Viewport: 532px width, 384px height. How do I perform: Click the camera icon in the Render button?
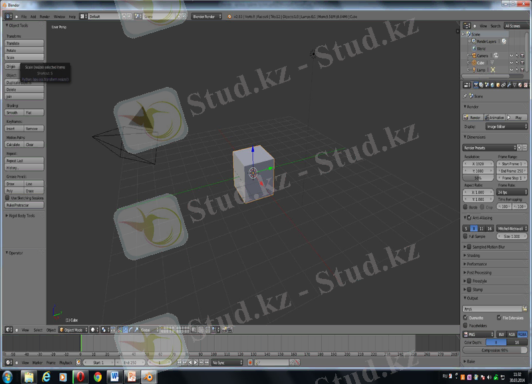467,118
